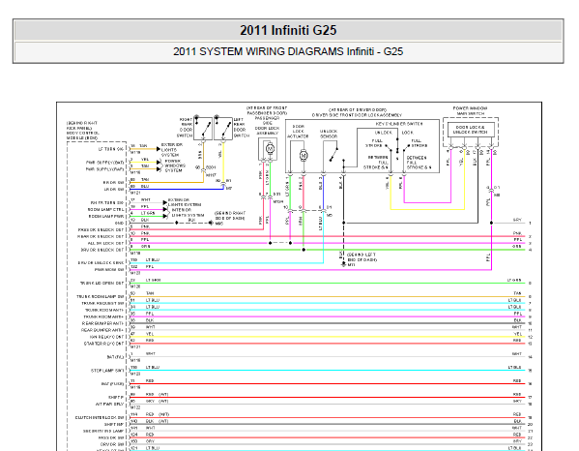
Task: Click the 'BODY CONTROL MODULE (BCM)' label
Action: [83, 135]
